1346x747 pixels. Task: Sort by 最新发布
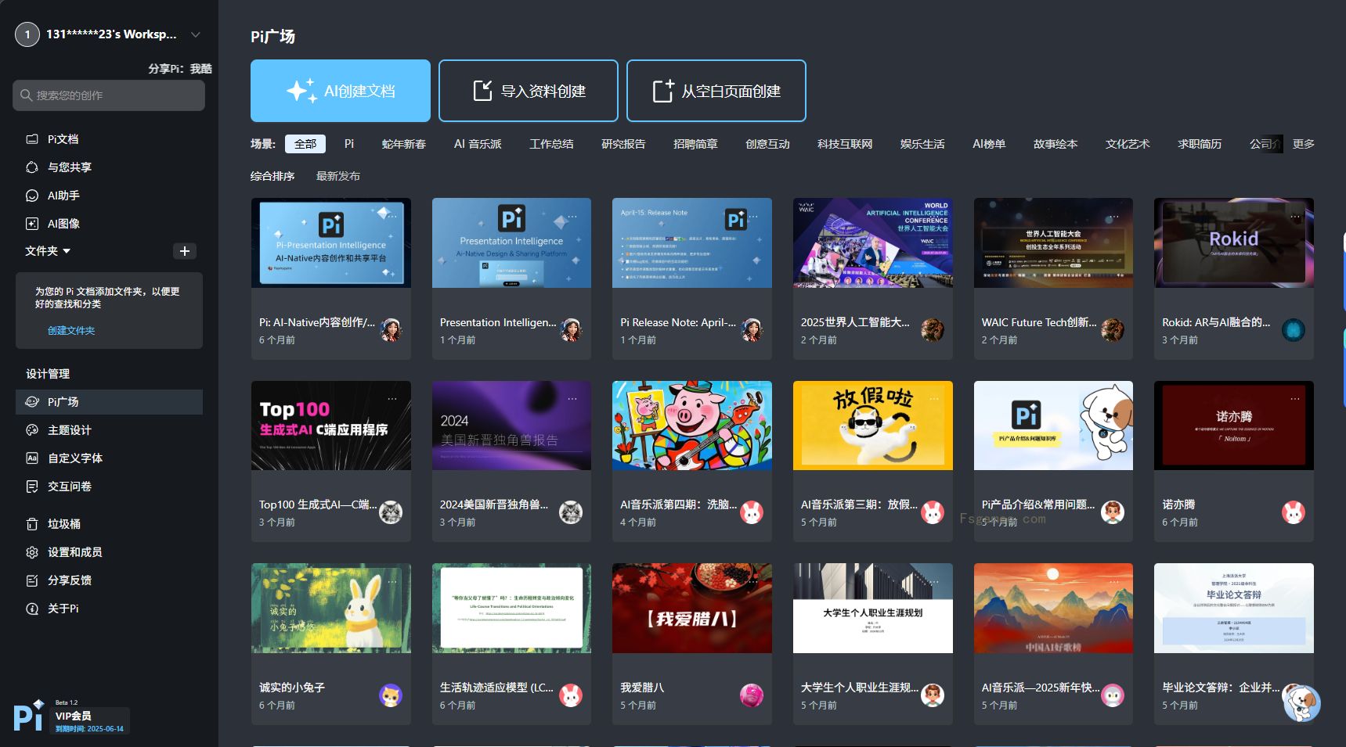[x=338, y=177]
